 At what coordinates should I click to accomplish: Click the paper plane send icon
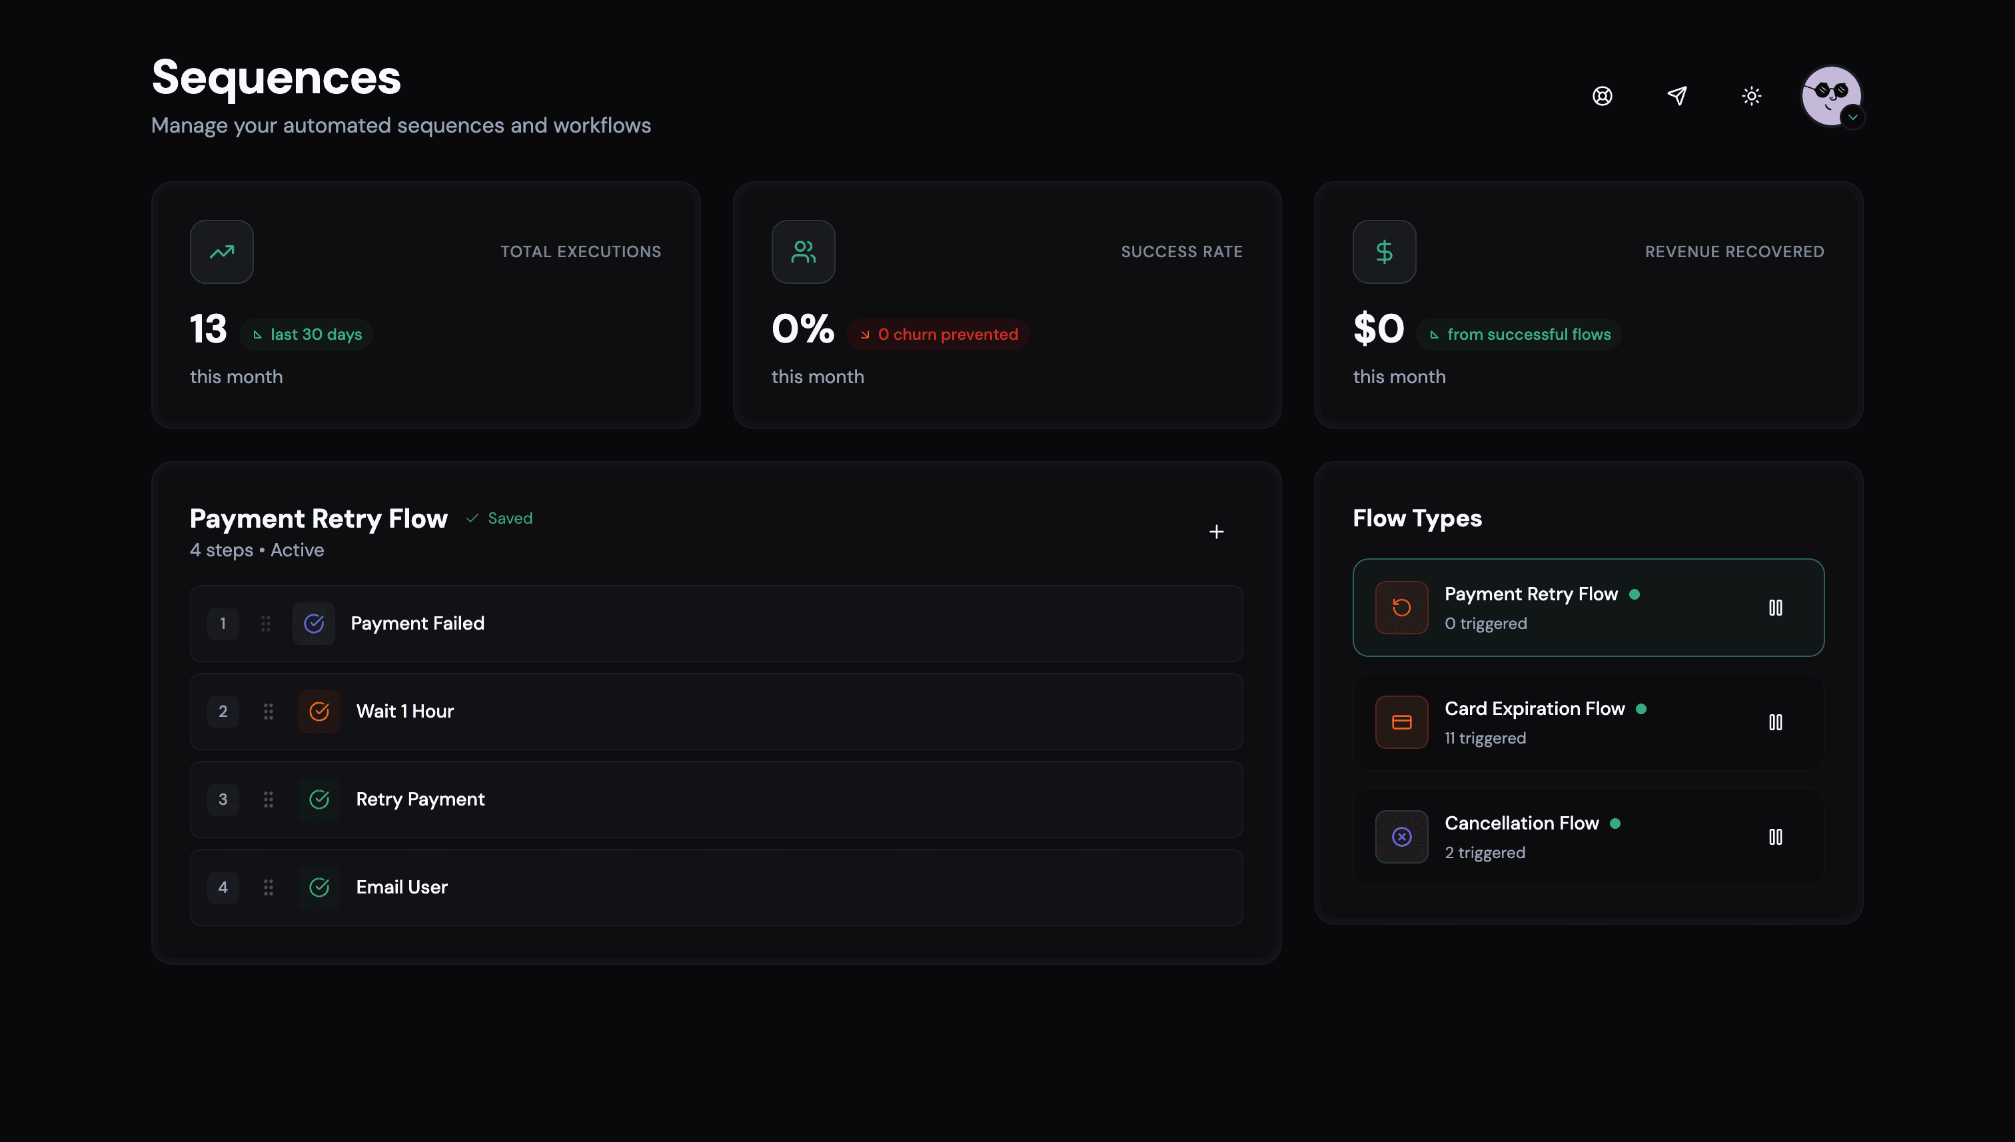pos(1676,96)
